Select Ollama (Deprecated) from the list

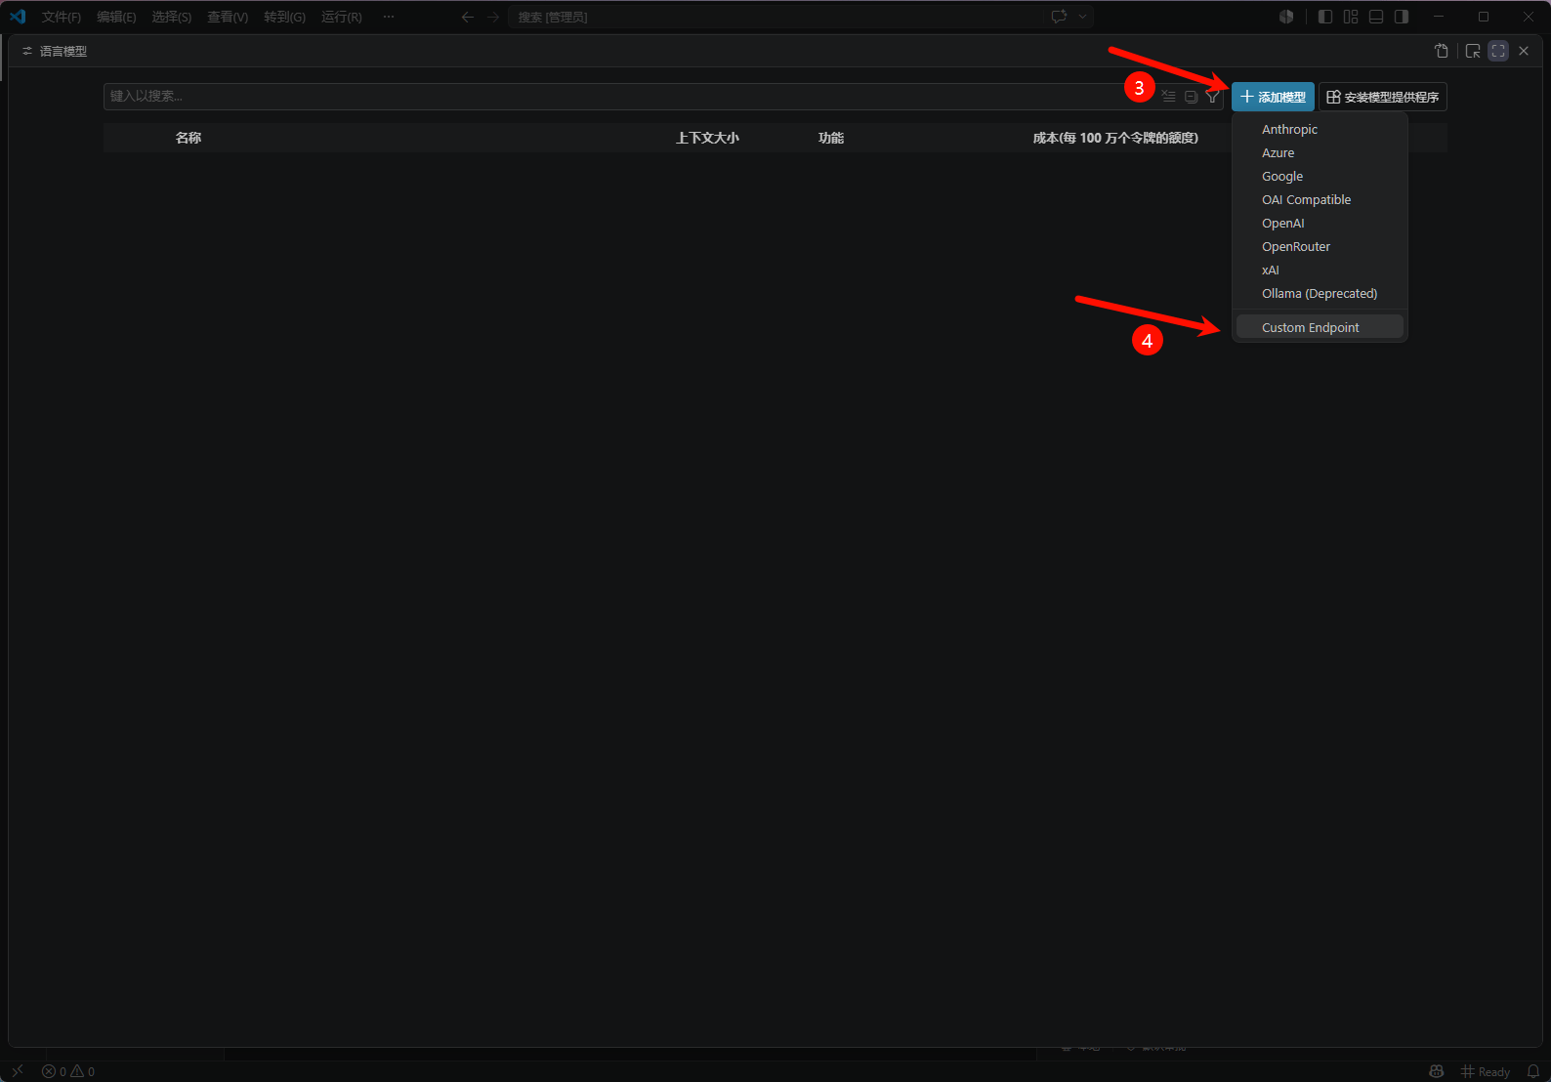[x=1320, y=293]
